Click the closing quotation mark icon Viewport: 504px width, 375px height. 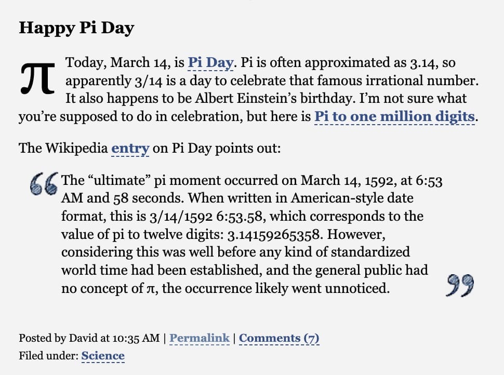(460, 285)
